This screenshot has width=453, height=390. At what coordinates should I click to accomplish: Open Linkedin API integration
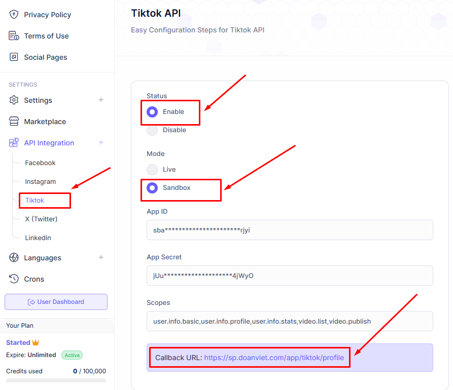coord(38,238)
